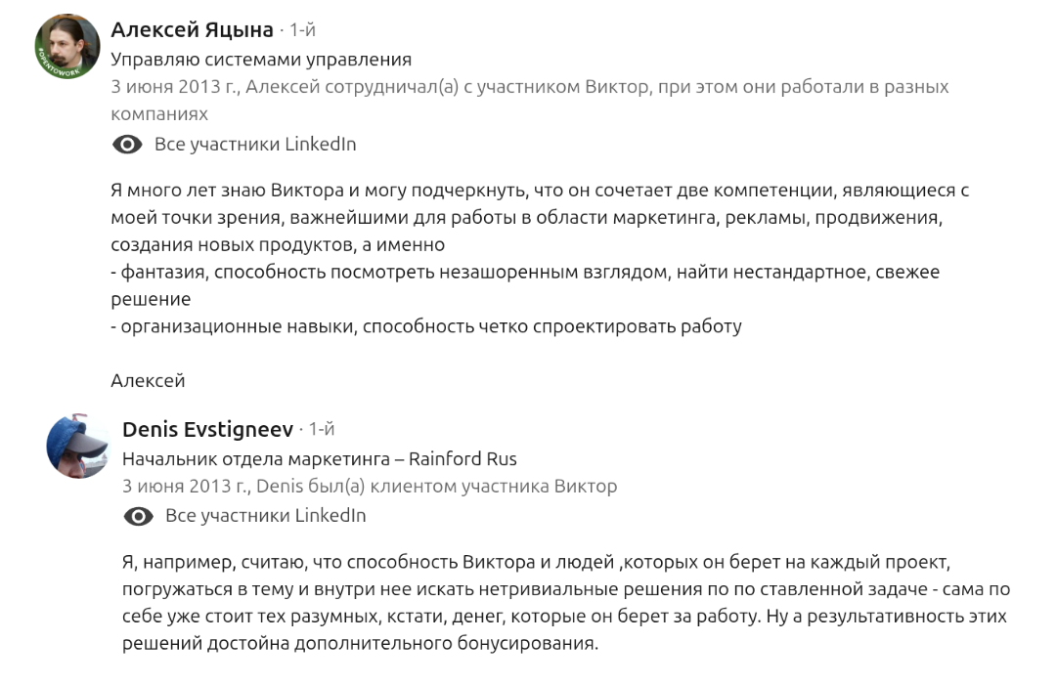Click 'Все участники LinkedIn' under Denis Evstigneev
Screen dimensions: 1057x684
pos(266,516)
